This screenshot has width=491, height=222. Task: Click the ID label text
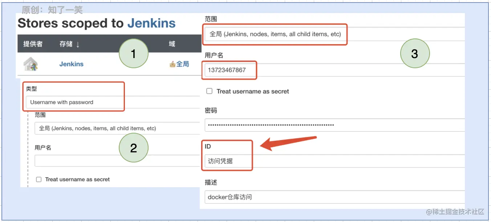208,147
